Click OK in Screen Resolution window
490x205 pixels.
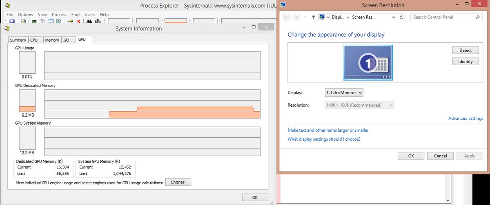[x=411, y=156]
